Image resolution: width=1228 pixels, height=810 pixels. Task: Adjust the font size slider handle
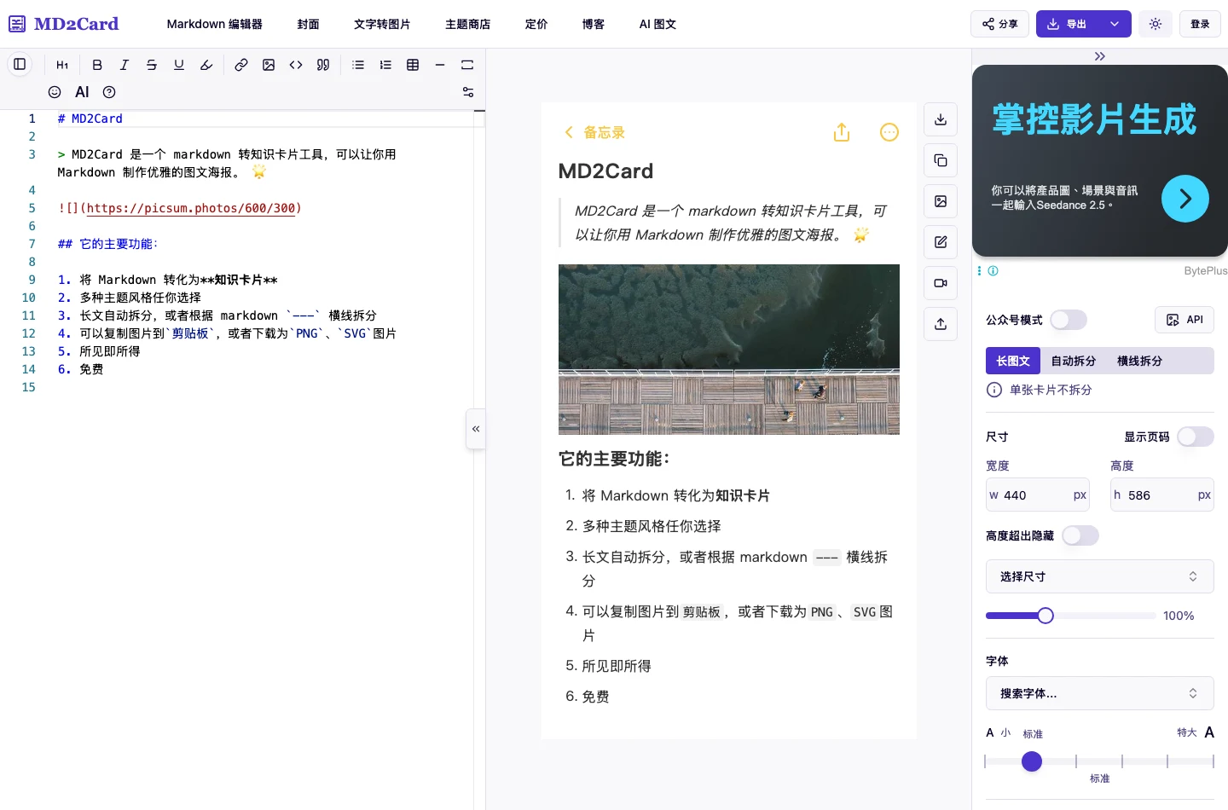tap(1032, 761)
